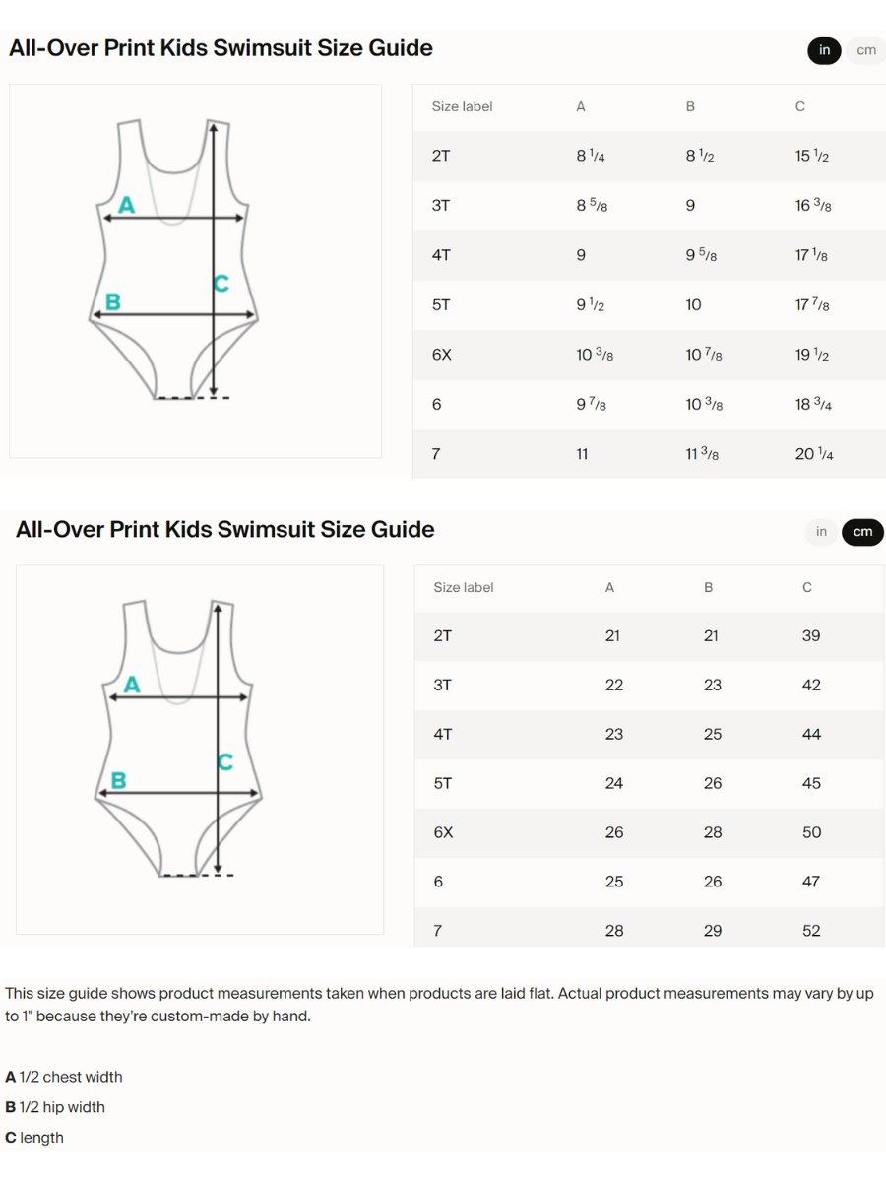
Task: Select size 7 row in cm table
Action: coord(649,930)
